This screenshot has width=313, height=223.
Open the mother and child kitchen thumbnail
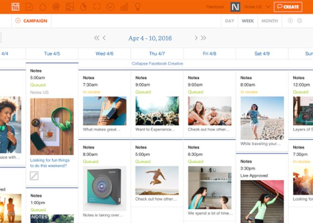coord(210,188)
